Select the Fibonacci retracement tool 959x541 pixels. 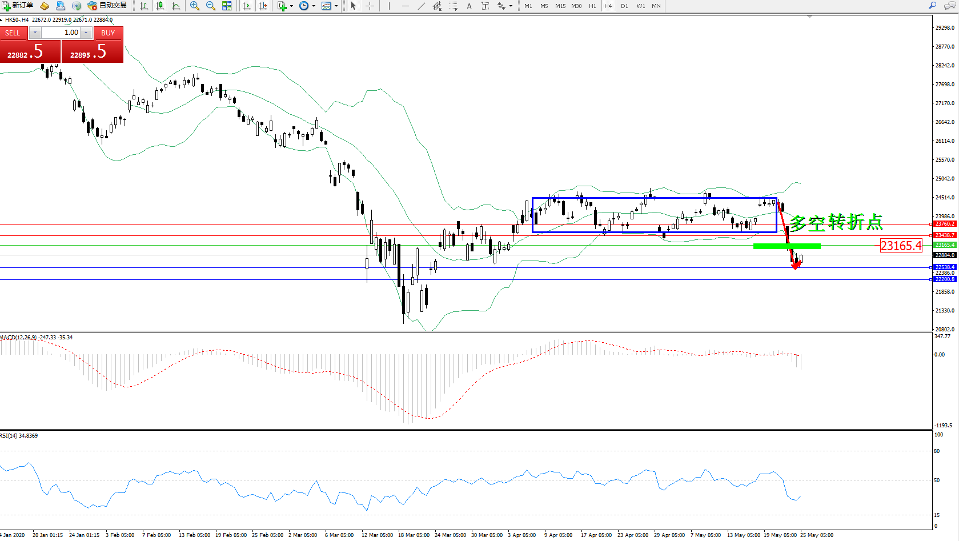[x=453, y=6]
